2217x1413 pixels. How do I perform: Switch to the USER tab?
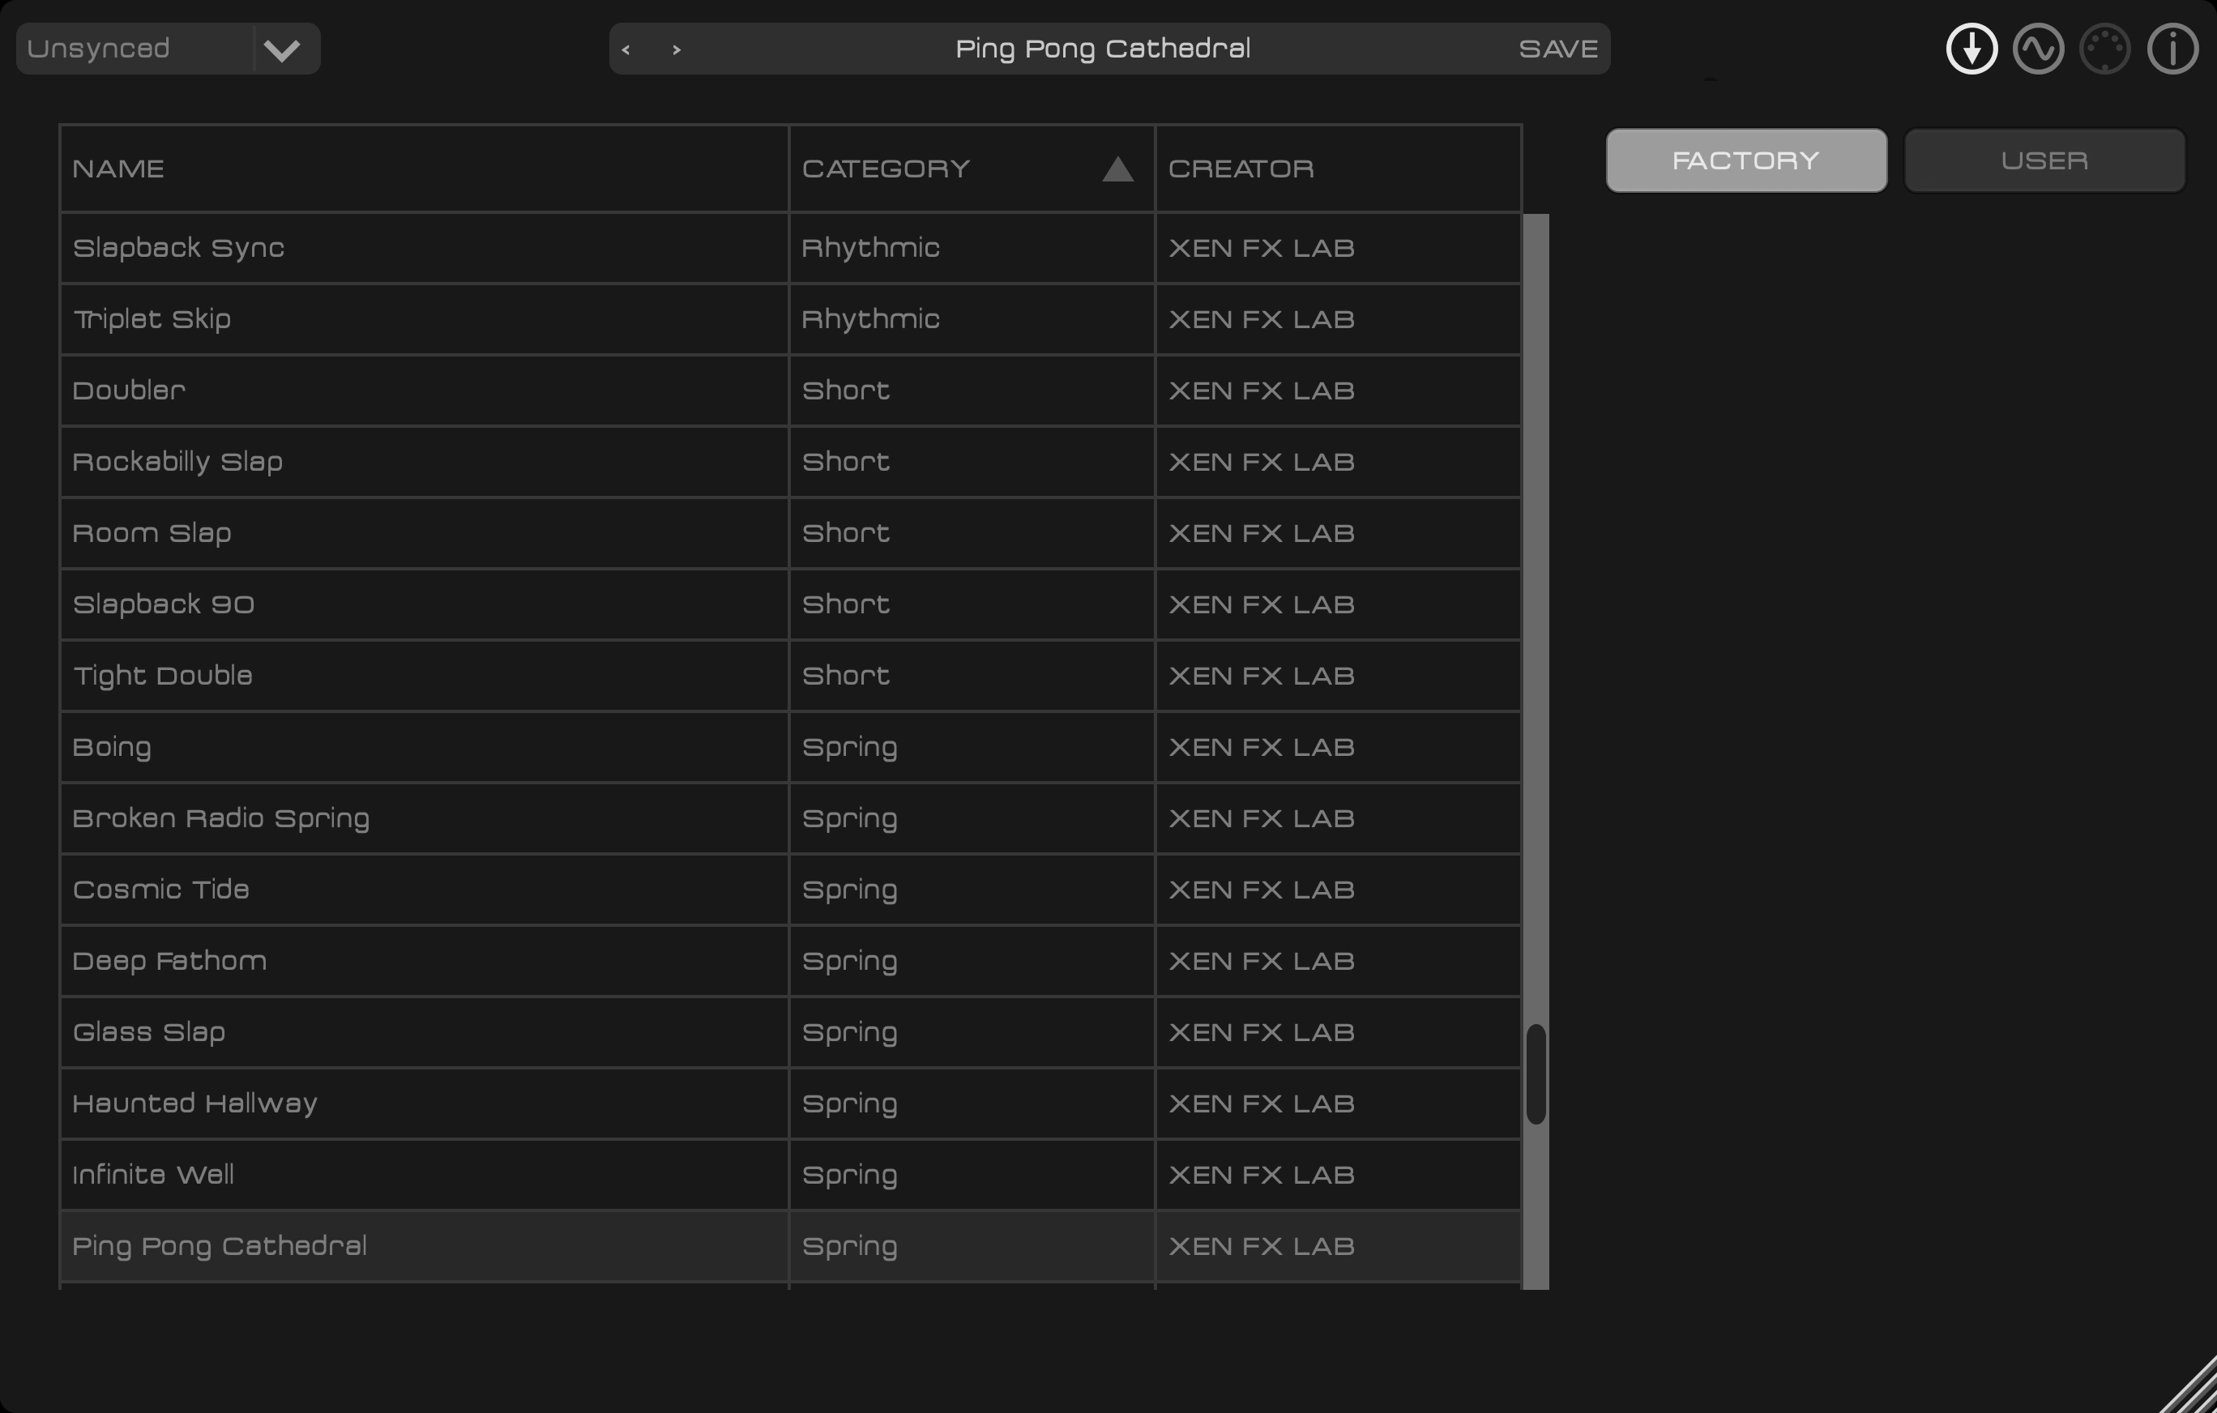click(2045, 160)
